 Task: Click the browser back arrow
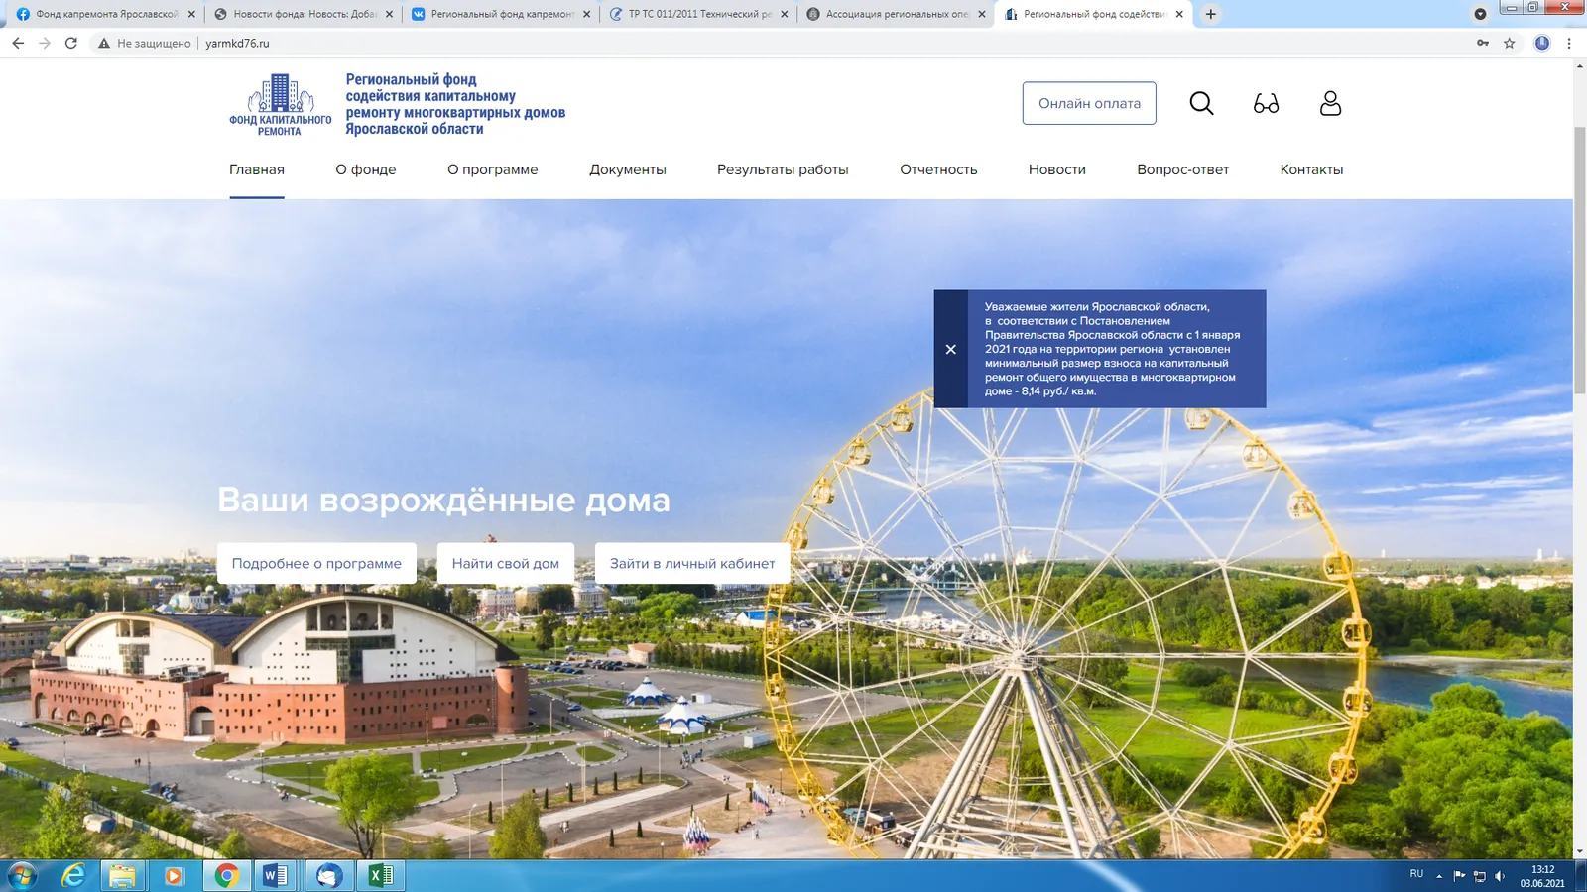click(x=18, y=43)
